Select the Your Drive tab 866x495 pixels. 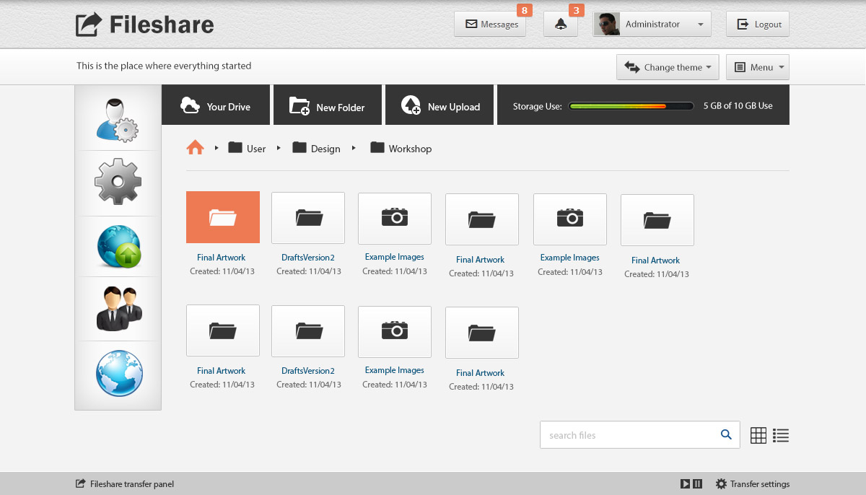215,105
